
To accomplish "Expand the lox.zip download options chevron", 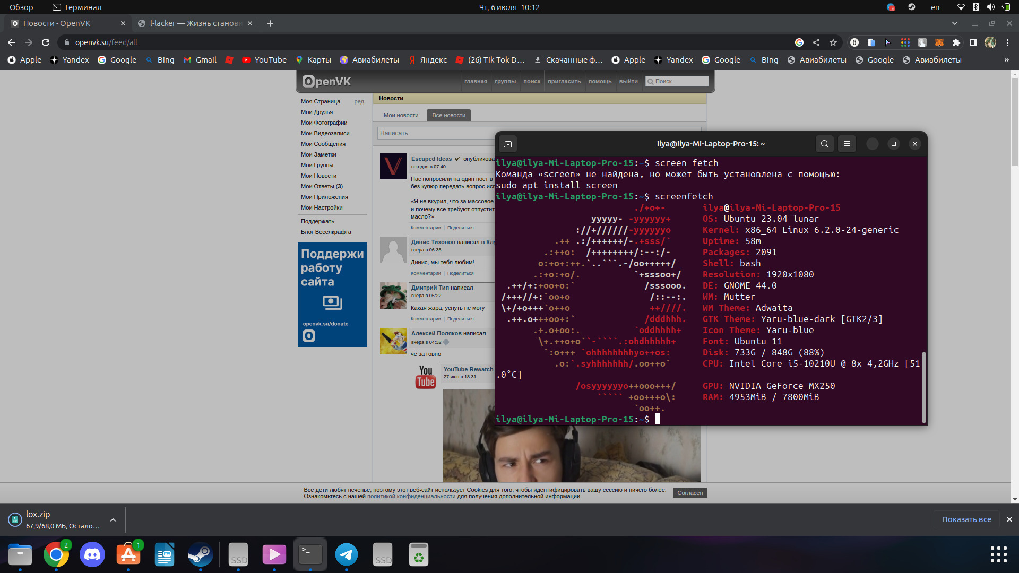I will point(113,520).
